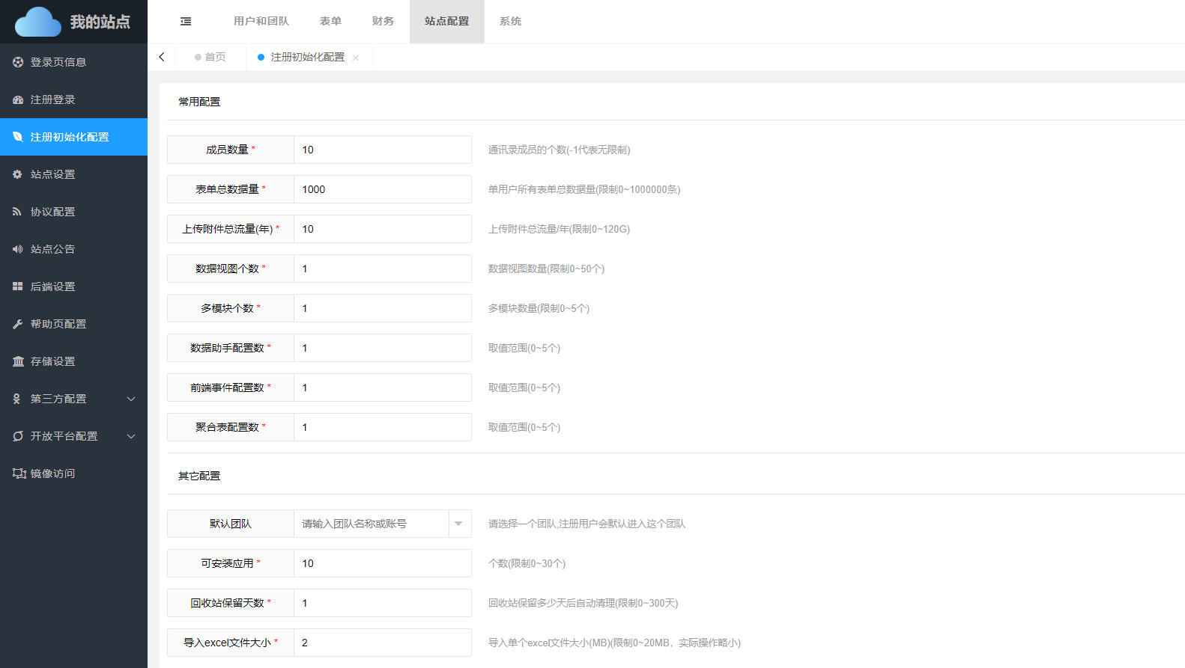Switch to the 首页 tab
1185x668 pixels.
click(215, 57)
